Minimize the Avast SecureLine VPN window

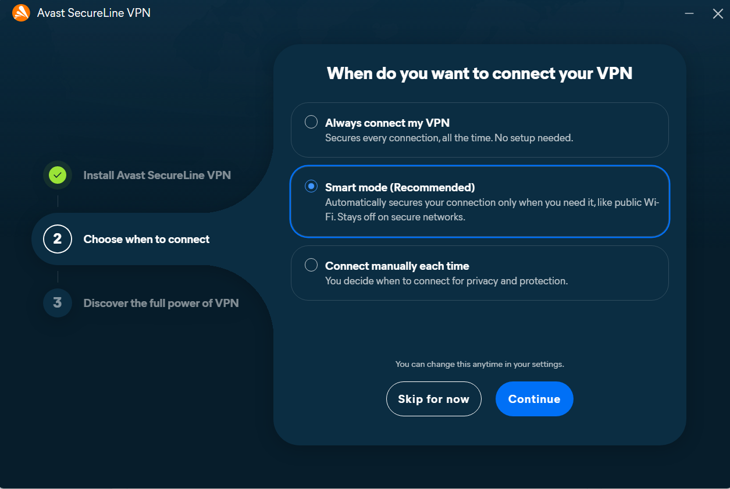(x=689, y=13)
